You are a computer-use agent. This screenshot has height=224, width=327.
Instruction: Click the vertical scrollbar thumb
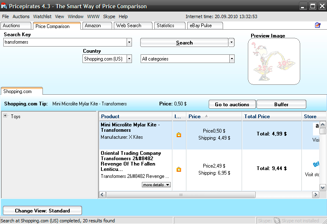[x=322, y=131]
